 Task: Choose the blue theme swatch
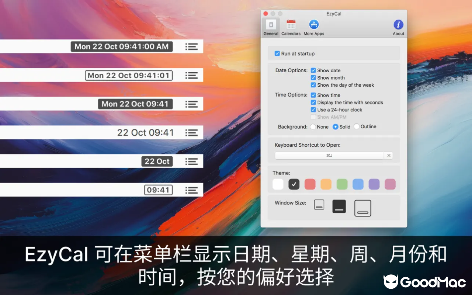358,184
